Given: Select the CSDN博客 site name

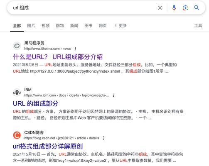Looking at the screenshot, I should (34, 132).
